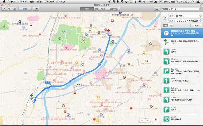Open the bookmarks book icon
The image size is (203, 126).
click(x=157, y=9)
